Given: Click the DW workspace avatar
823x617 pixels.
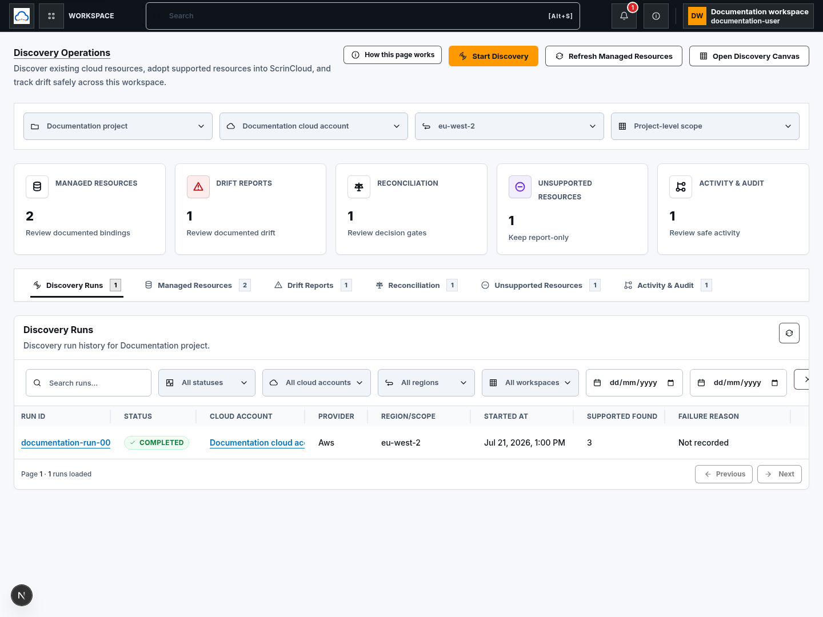Looking at the screenshot, I should point(697,16).
